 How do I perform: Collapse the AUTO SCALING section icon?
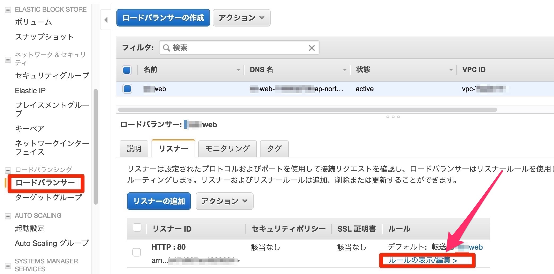click(8, 216)
